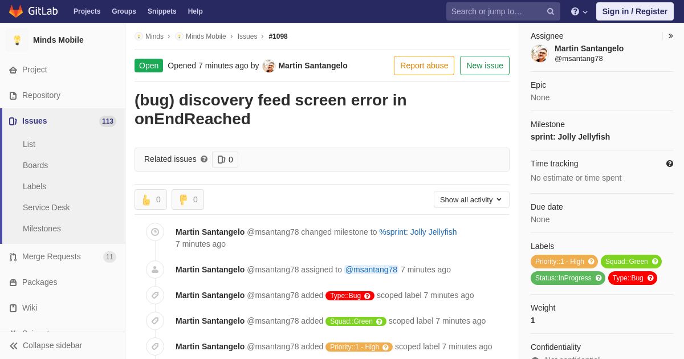The width and height of the screenshot is (684, 359).
Task: Click help icon on the sidebar Status::InProgress label
Action: [x=598, y=278]
